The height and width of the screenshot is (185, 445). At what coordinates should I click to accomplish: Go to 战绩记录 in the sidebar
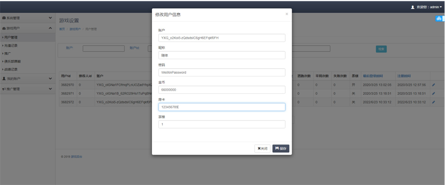click(11, 69)
